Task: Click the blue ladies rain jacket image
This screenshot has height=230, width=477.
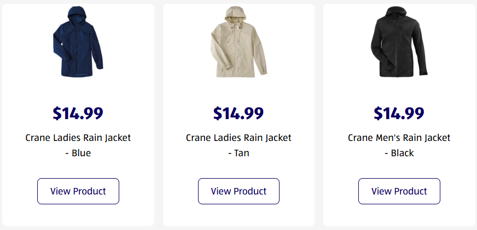Action: pos(78,44)
